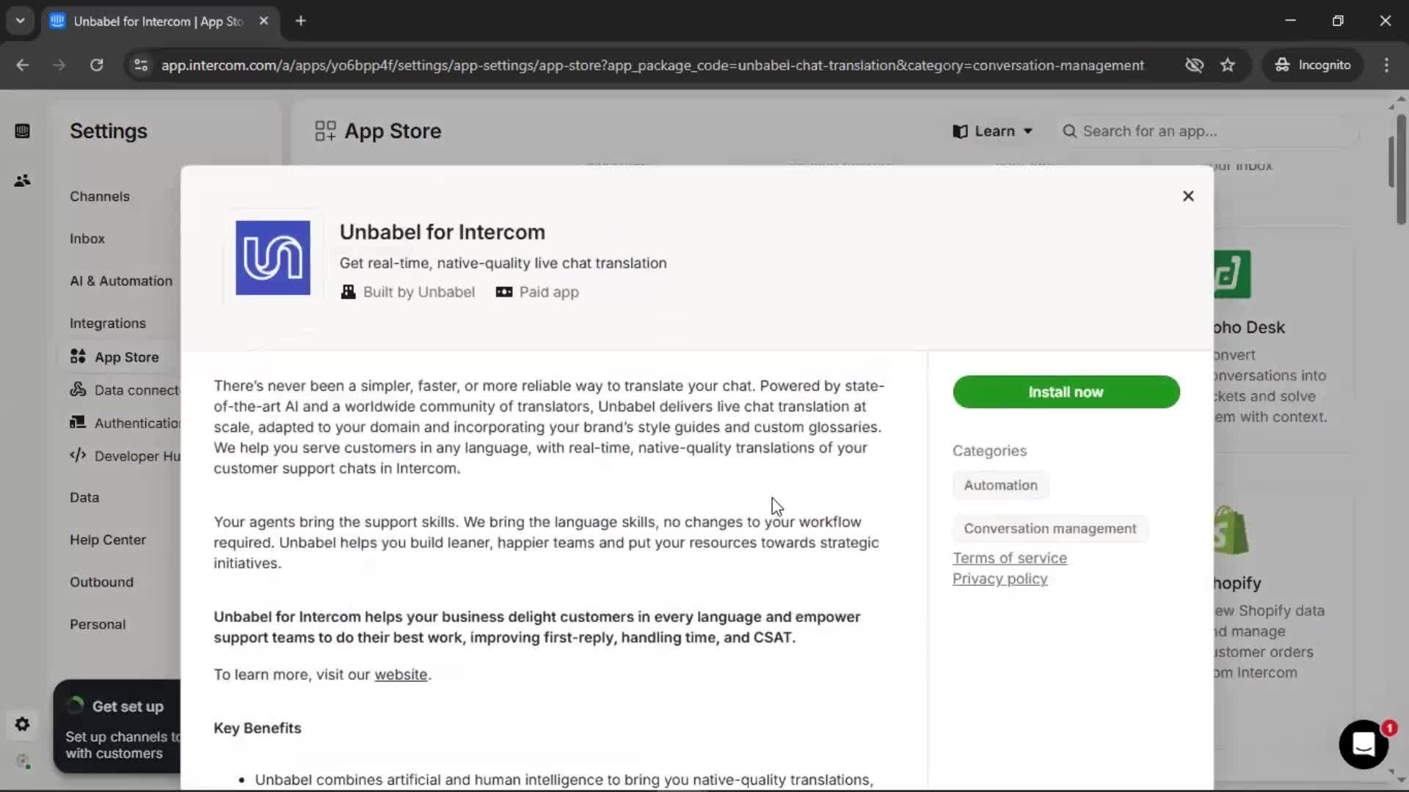This screenshot has width=1409, height=792.
Task: Click the browser address bar URL
Action: coord(652,65)
